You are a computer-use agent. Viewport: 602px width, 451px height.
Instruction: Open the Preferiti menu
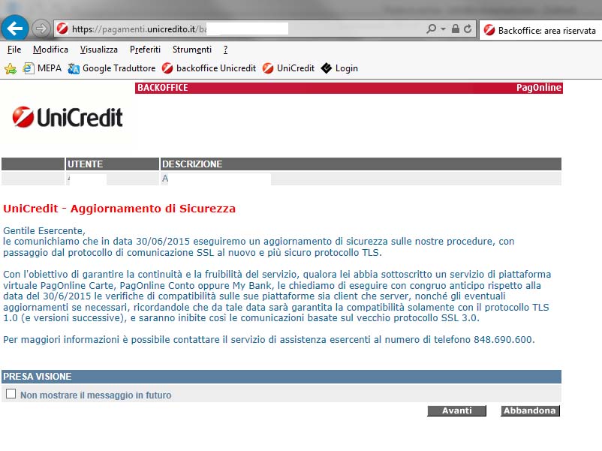(x=145, y=50)
